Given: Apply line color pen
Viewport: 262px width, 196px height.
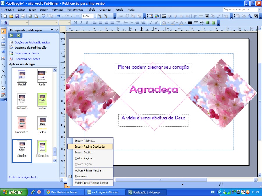Looking at the screenshot, I should point(173,23).
